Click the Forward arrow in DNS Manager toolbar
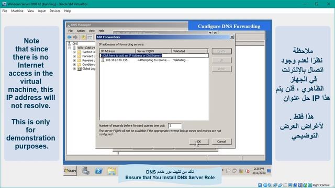This screenshot has width=335, height=188. [x=75, y=37]
